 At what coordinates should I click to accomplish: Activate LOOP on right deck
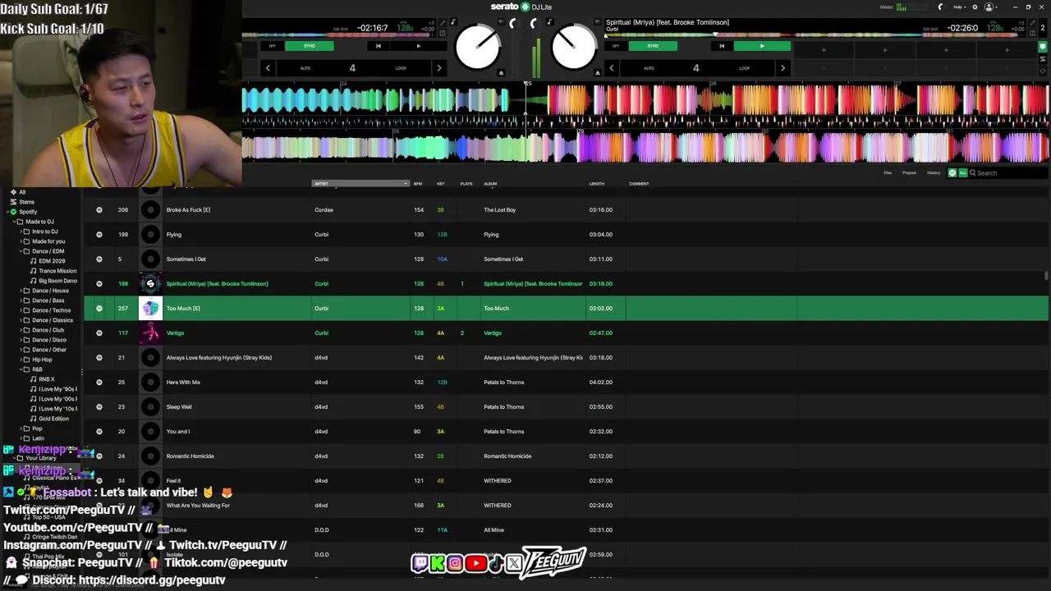745,68
